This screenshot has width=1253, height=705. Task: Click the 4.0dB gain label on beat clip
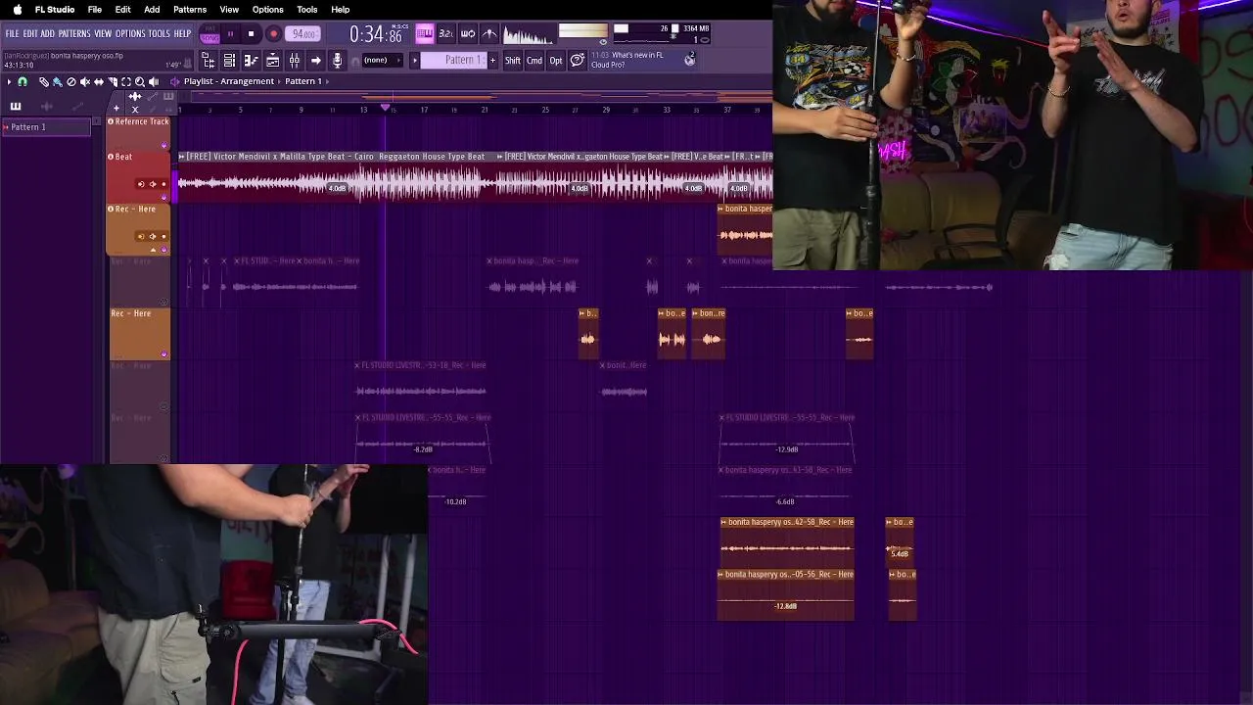[337, 189]
